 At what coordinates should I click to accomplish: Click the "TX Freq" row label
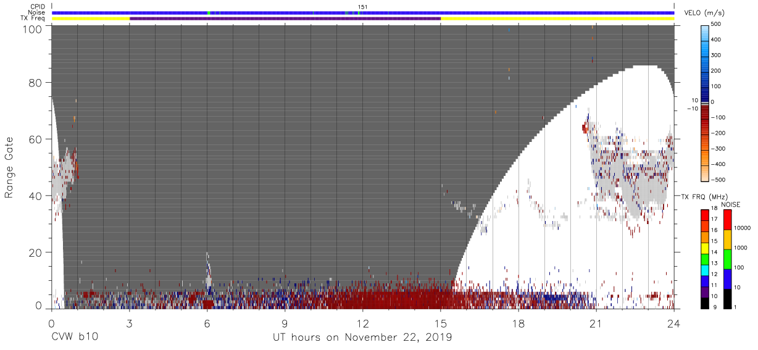(x=32, y=19)
